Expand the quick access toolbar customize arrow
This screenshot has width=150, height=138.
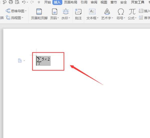[39, 2]
